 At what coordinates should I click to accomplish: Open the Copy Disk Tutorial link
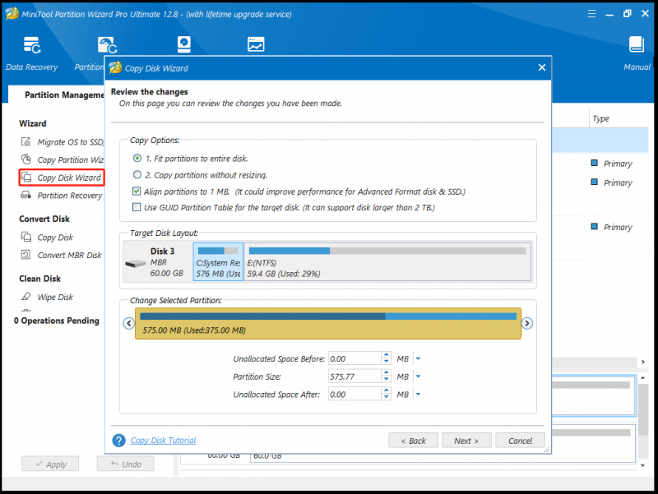[x=163, y=441]
